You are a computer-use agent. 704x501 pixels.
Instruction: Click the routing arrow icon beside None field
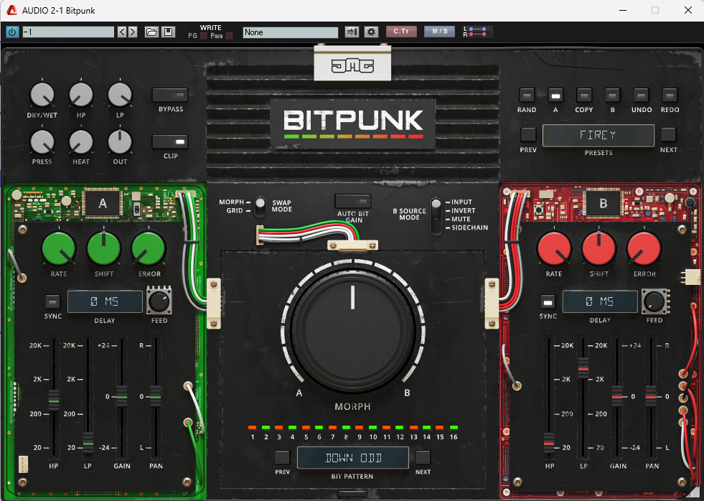tap(352, 32)
